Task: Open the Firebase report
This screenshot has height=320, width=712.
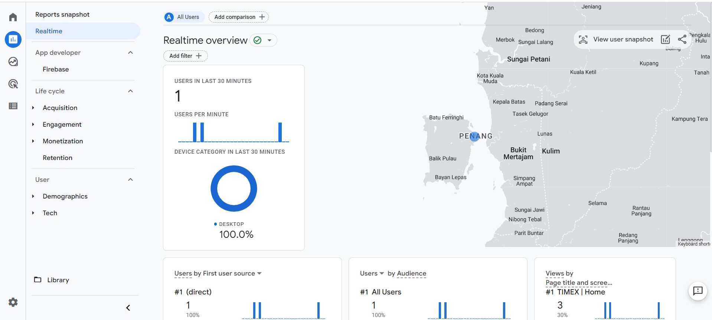Action: point(56,69)
